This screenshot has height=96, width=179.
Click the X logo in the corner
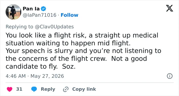(170, 8)
